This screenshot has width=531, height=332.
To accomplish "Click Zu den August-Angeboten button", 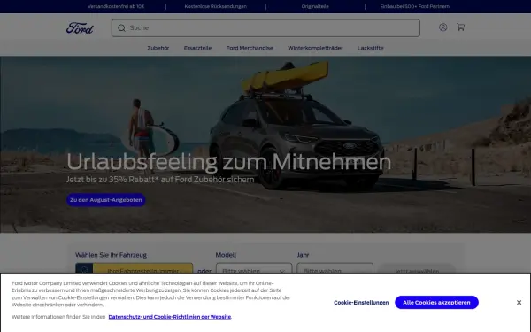I will (x=106, y=200).
